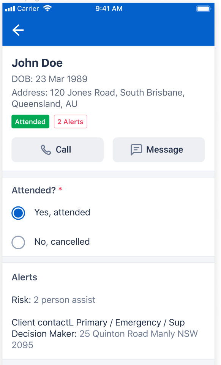Screen dimensions: 221x365
Task: Call John Doe with Call button
Action: tap(57, 149)
